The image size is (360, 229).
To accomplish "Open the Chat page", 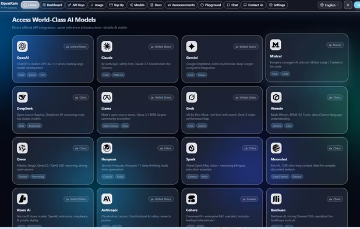I will [x=232, y=5].
